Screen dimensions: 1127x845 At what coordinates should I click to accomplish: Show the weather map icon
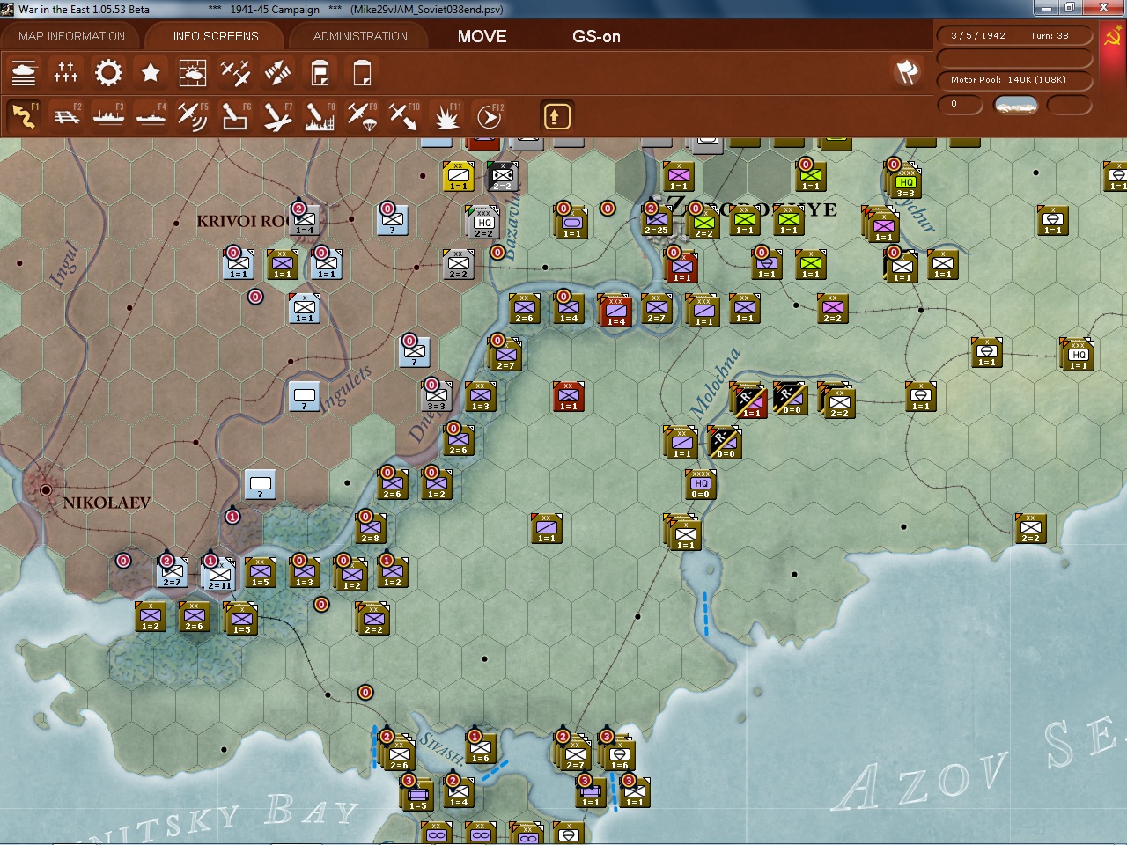(x=193, y=73)
